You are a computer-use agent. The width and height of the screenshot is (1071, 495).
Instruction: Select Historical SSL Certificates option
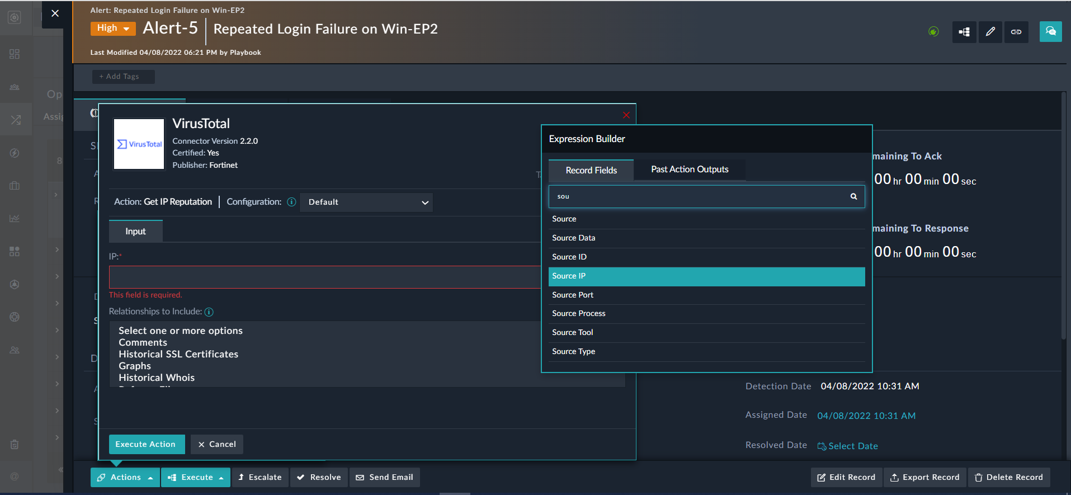[178, 354]
